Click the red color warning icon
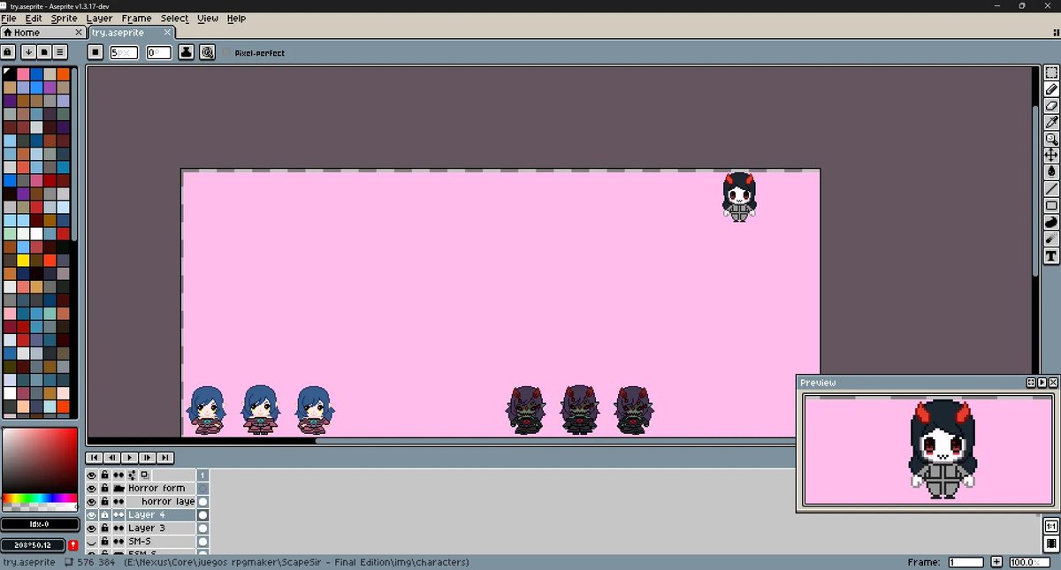This screenshot has width=1061, height=570. click(x=73, y=545)
